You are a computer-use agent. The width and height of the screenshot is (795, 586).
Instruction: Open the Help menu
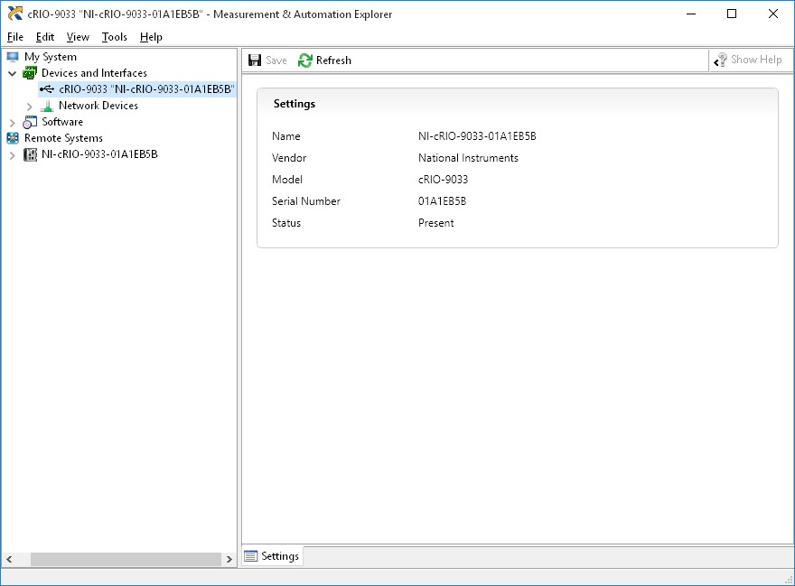(x=151, y=37)
